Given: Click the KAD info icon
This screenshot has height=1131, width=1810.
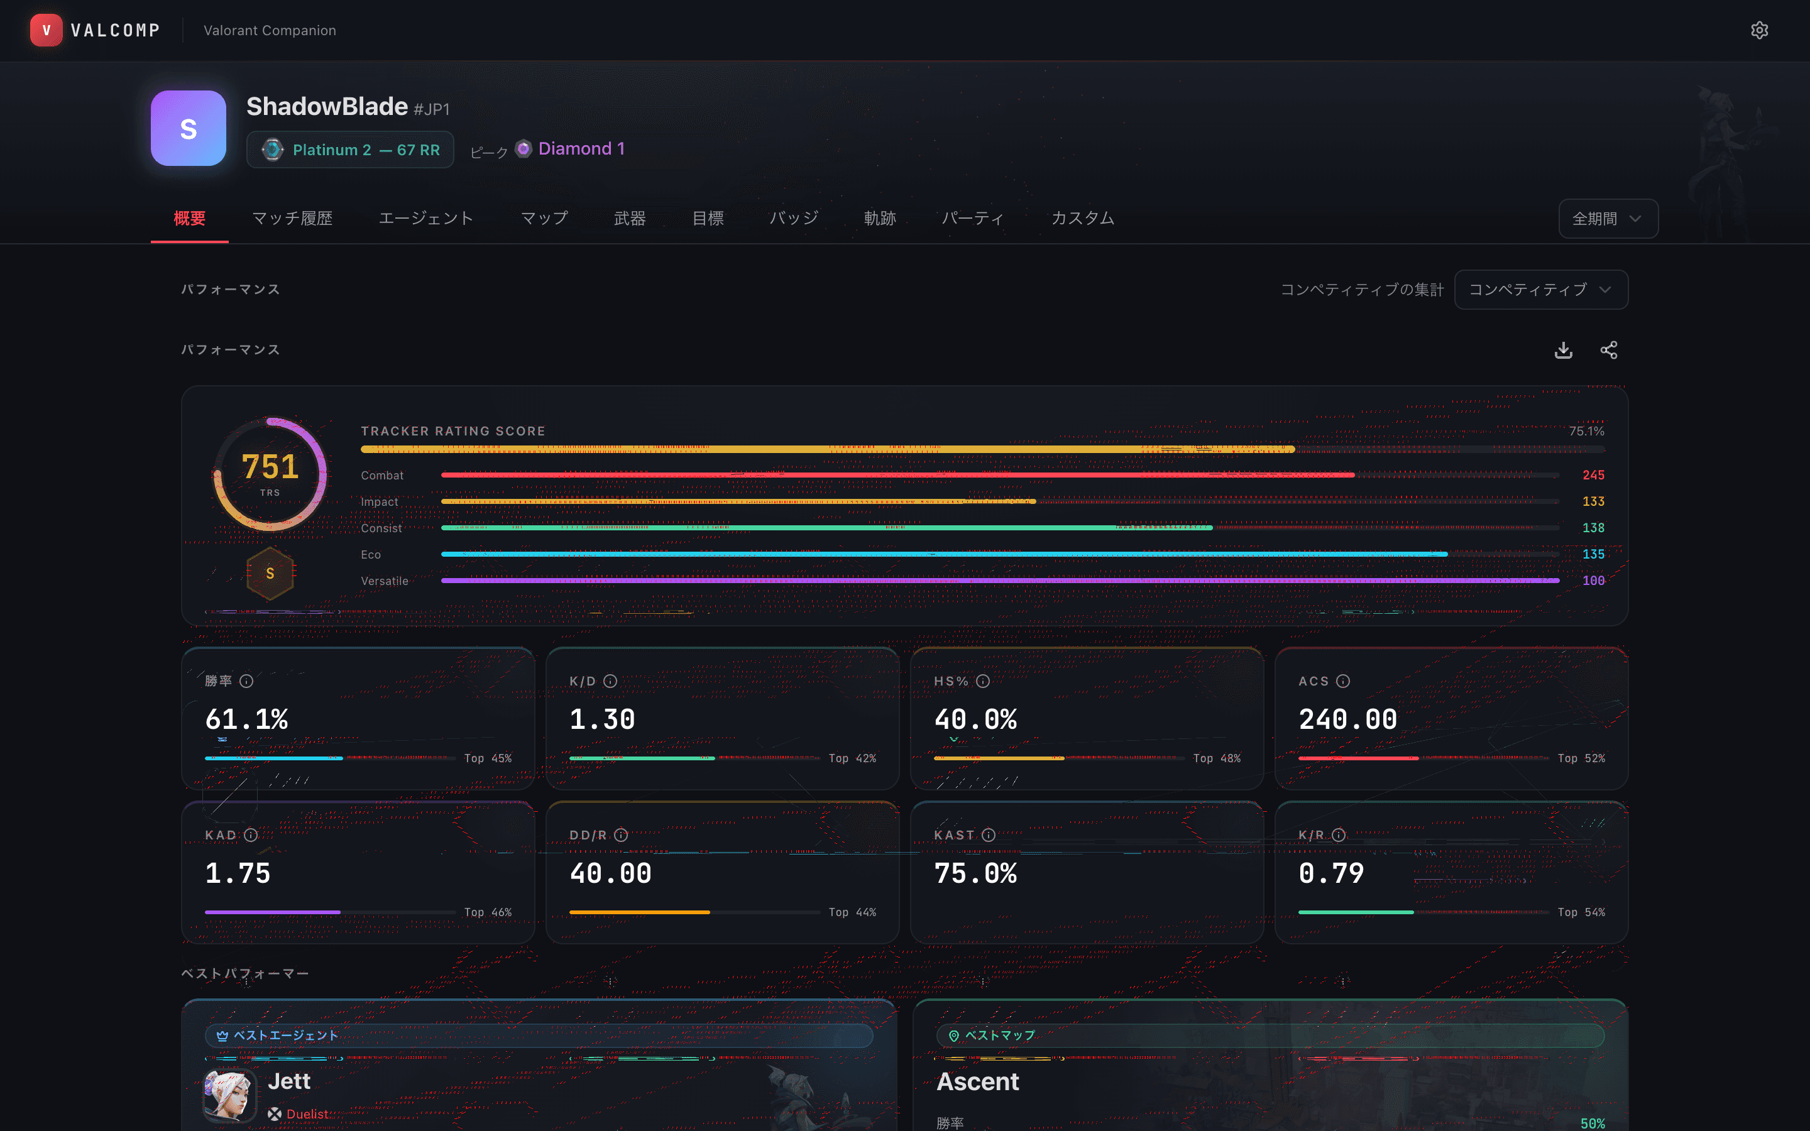Looking at the screenshot, I should 251,835.
